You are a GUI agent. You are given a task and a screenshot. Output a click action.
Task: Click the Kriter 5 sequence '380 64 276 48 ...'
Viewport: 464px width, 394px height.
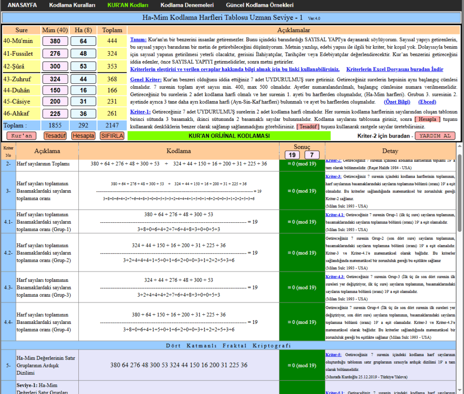pyautogui.click(x=179, y=365)
